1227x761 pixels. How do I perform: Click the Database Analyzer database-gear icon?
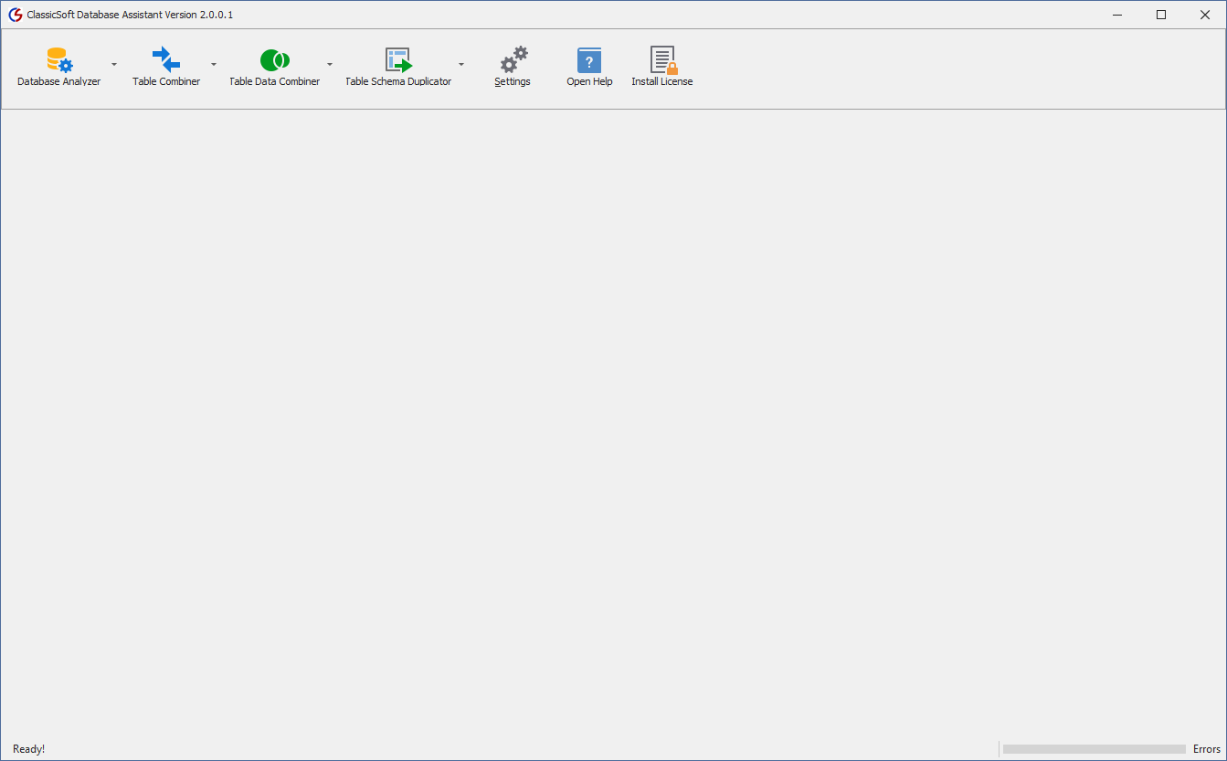(x=59, y=60)
